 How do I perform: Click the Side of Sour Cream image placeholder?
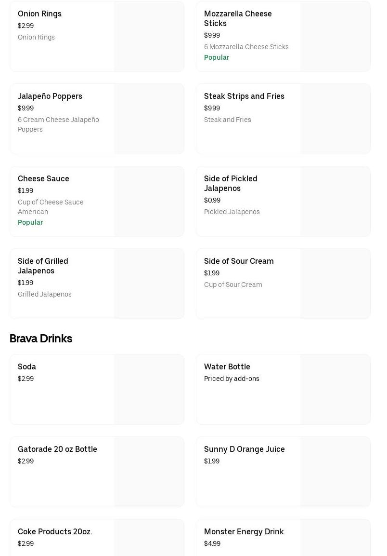tap(335, 284)
